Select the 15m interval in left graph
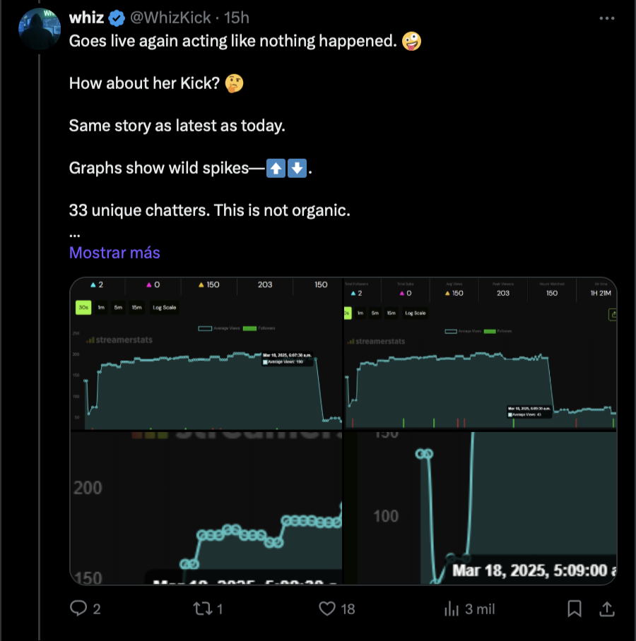This screenshot has height=641, width=636. point(137,307)
